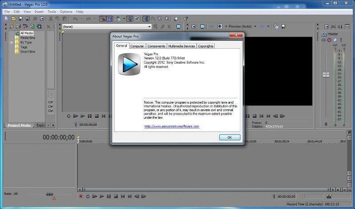The image size is (355, 209).
Task: Click the What's This help icon
Action: coord(186,19)
